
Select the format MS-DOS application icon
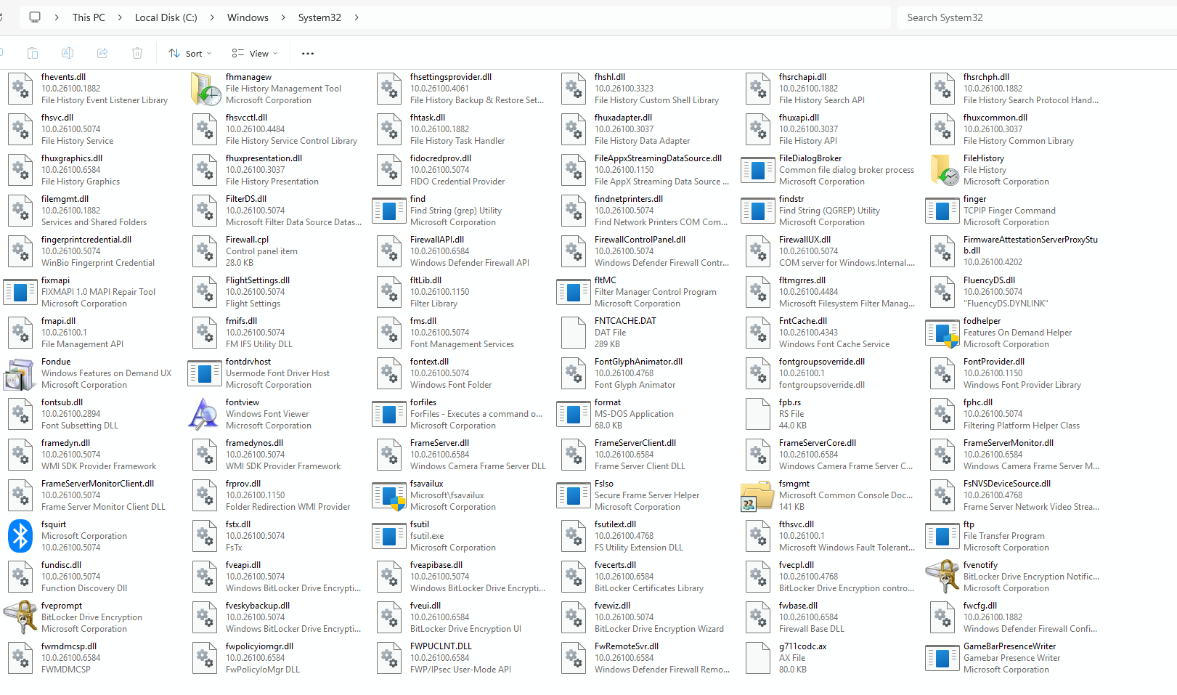574,414
